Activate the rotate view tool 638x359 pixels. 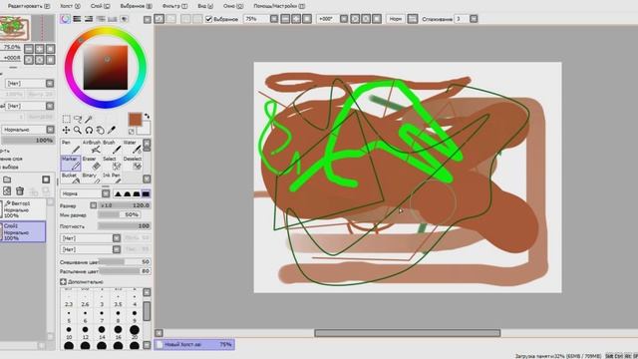[x=89, y=130]
